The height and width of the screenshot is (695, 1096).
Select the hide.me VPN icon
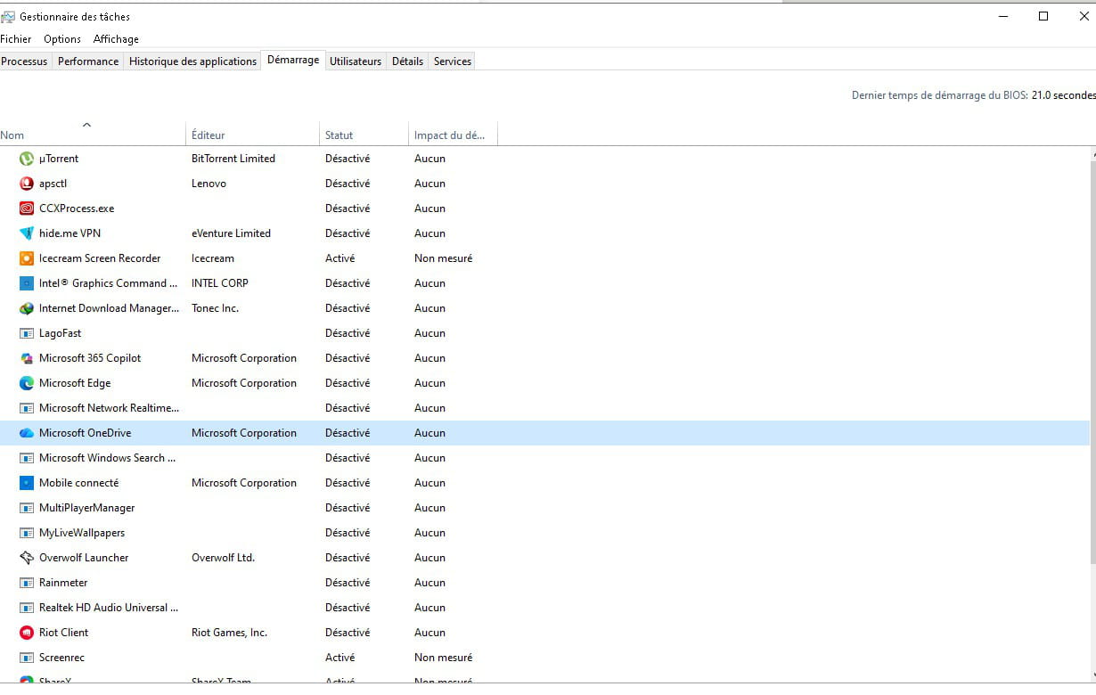coord(27,233)
